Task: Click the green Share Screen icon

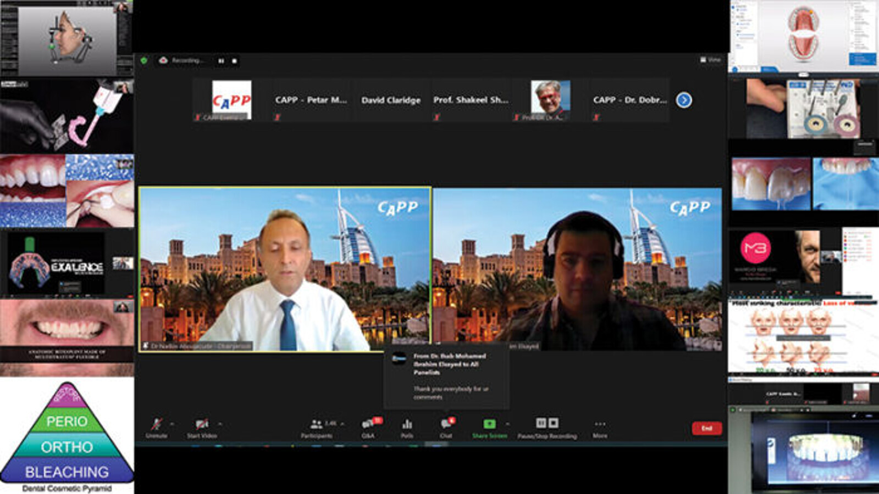Action: click(x=489, y=424)
